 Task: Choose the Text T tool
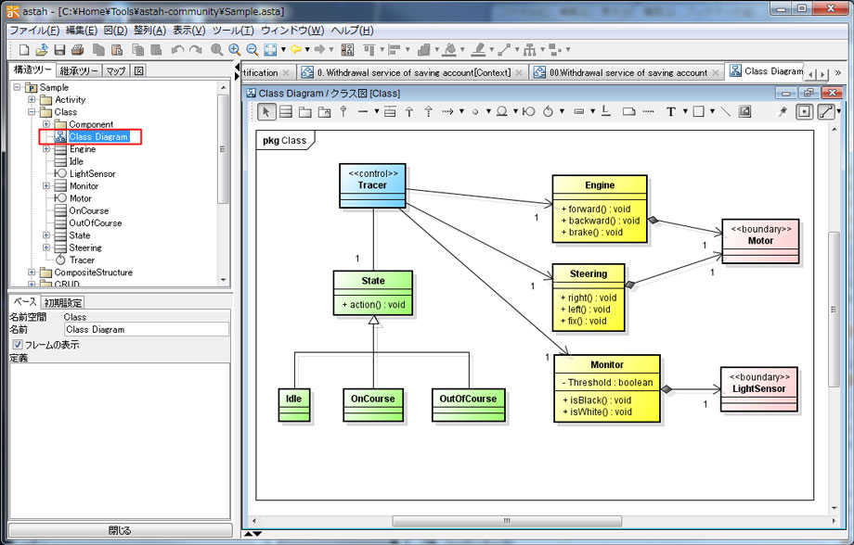coord(671,112)
